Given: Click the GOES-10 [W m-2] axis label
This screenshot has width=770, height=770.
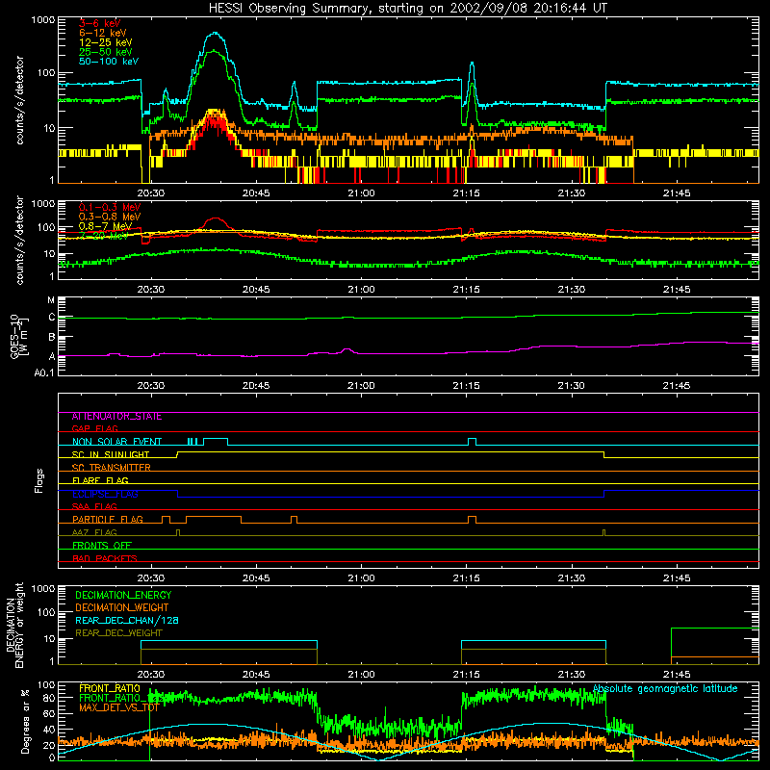Looking at the screenshot, I should point(18,337).
